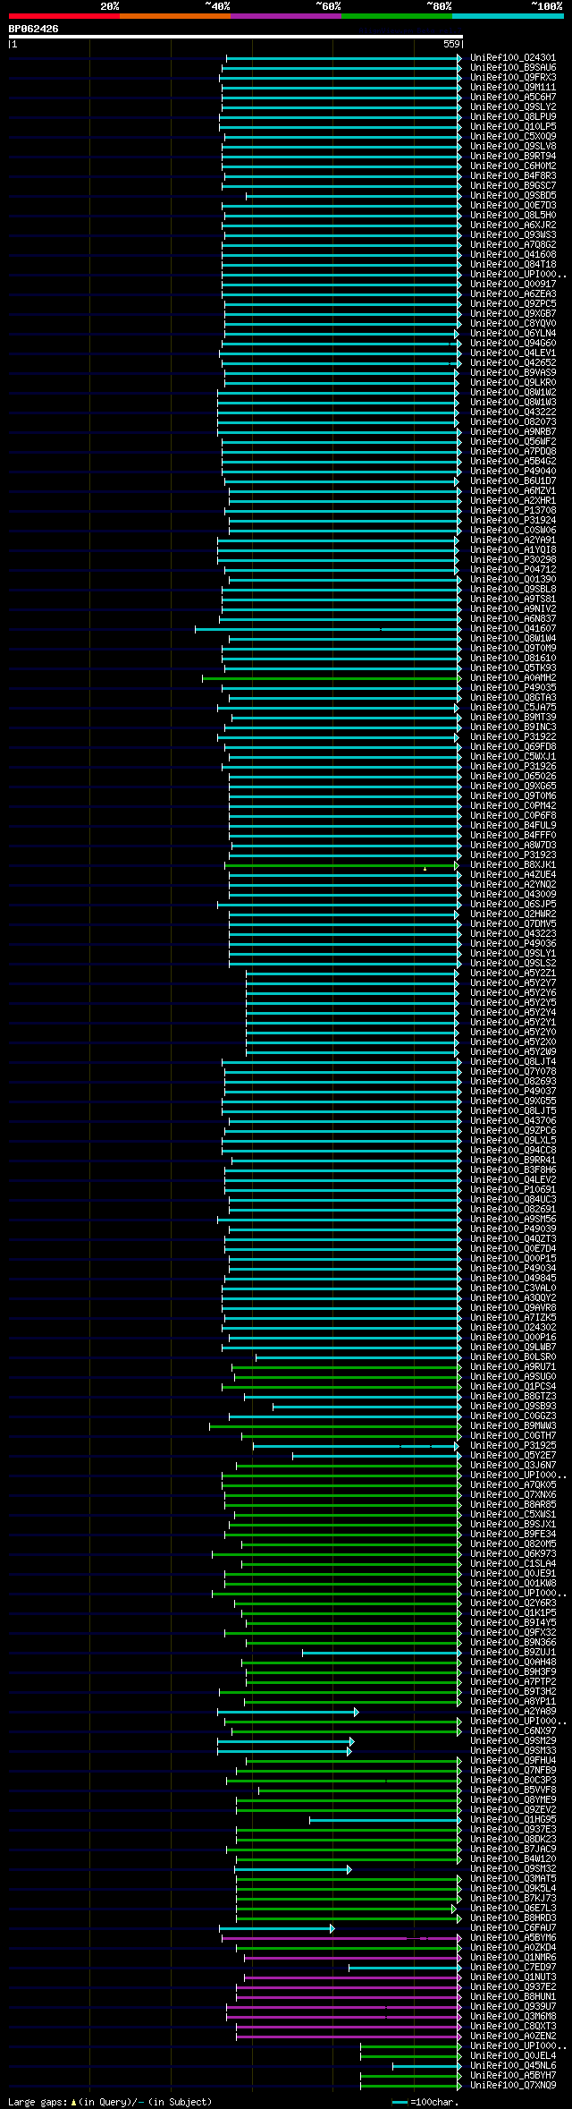Viewport: 572px width, 2109px height.
Task: Select hit label UniRef100_Q8LPU9
Action: (513, 117)
